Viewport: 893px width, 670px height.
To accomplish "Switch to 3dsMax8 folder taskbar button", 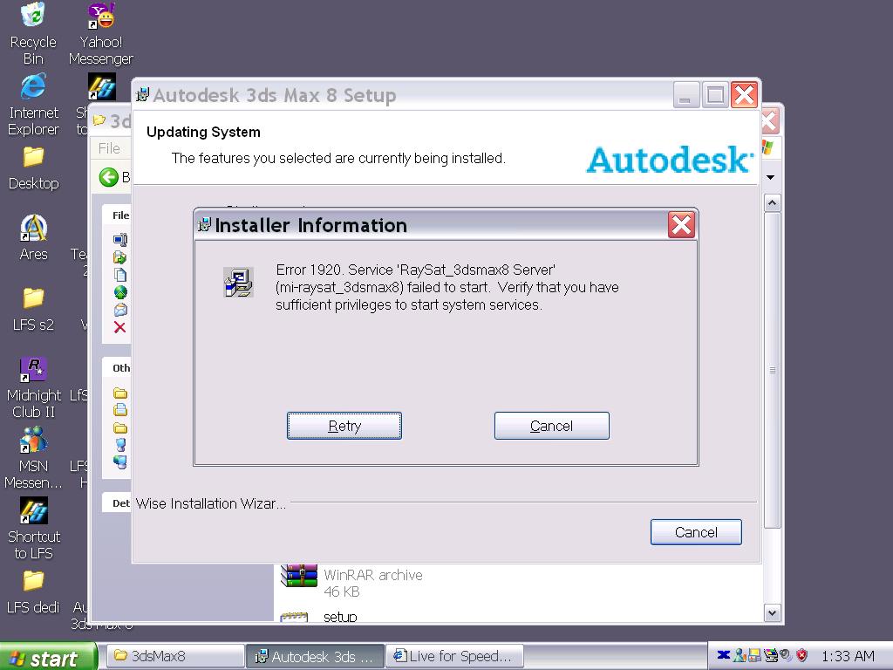I will click(174, 656).
